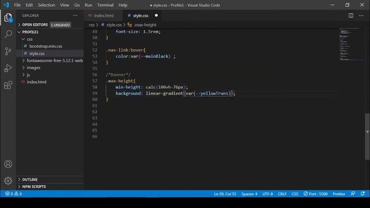370x208 pixels.
Task: Open the Search view in activity bar
Action: [x=8, y=34]
